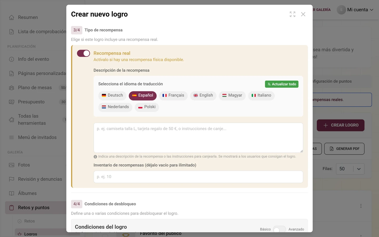Click the Retos y puntos clipboard icon
This screenshot has height=237, width=379.
12,208
